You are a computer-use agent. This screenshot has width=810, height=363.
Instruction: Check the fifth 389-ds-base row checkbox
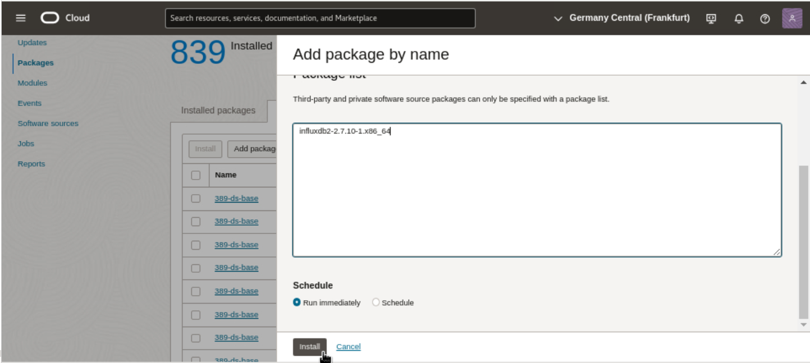click(x=195, y=292)
